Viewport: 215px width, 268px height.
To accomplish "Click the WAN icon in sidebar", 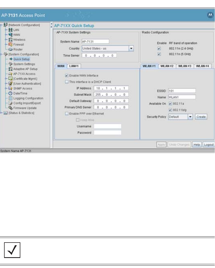I will tap(11, 35).
